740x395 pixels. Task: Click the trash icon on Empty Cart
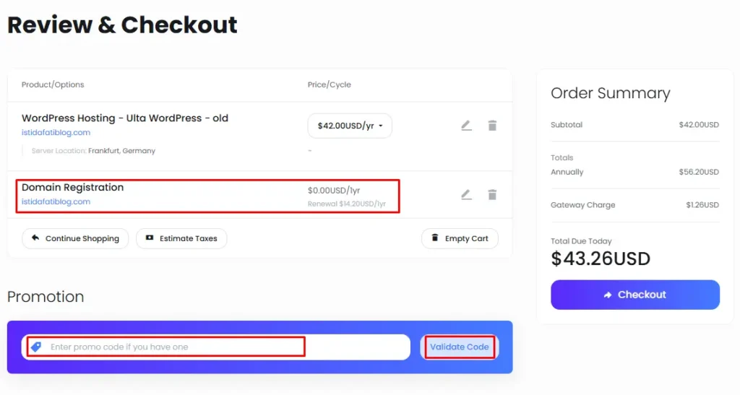[x=435, y=238]
